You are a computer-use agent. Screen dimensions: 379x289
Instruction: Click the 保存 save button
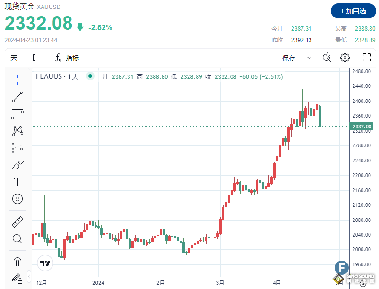[289, 58]
